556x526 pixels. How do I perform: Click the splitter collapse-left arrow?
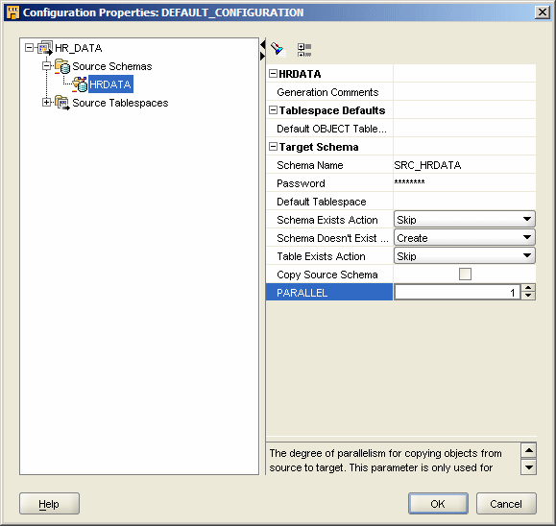262,44
